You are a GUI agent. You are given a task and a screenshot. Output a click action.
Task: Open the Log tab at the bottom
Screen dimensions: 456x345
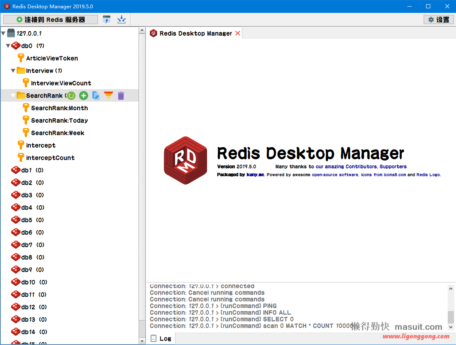point(161,338)
